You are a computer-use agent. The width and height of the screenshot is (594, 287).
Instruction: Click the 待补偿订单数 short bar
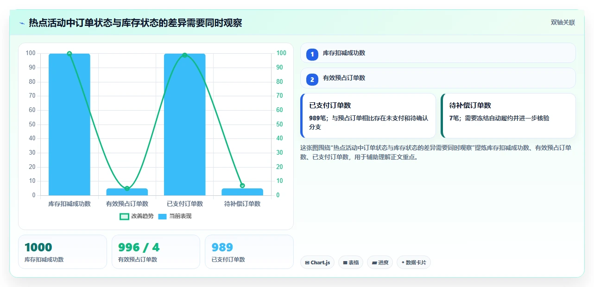pos(242,192)
